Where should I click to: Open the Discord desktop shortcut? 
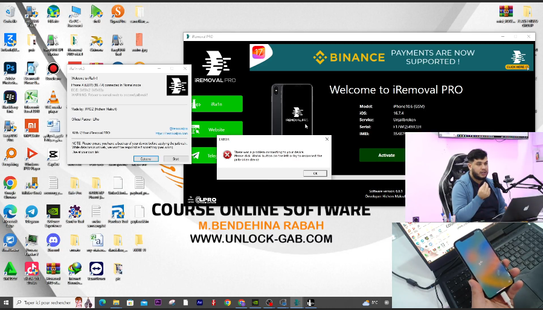53,242
